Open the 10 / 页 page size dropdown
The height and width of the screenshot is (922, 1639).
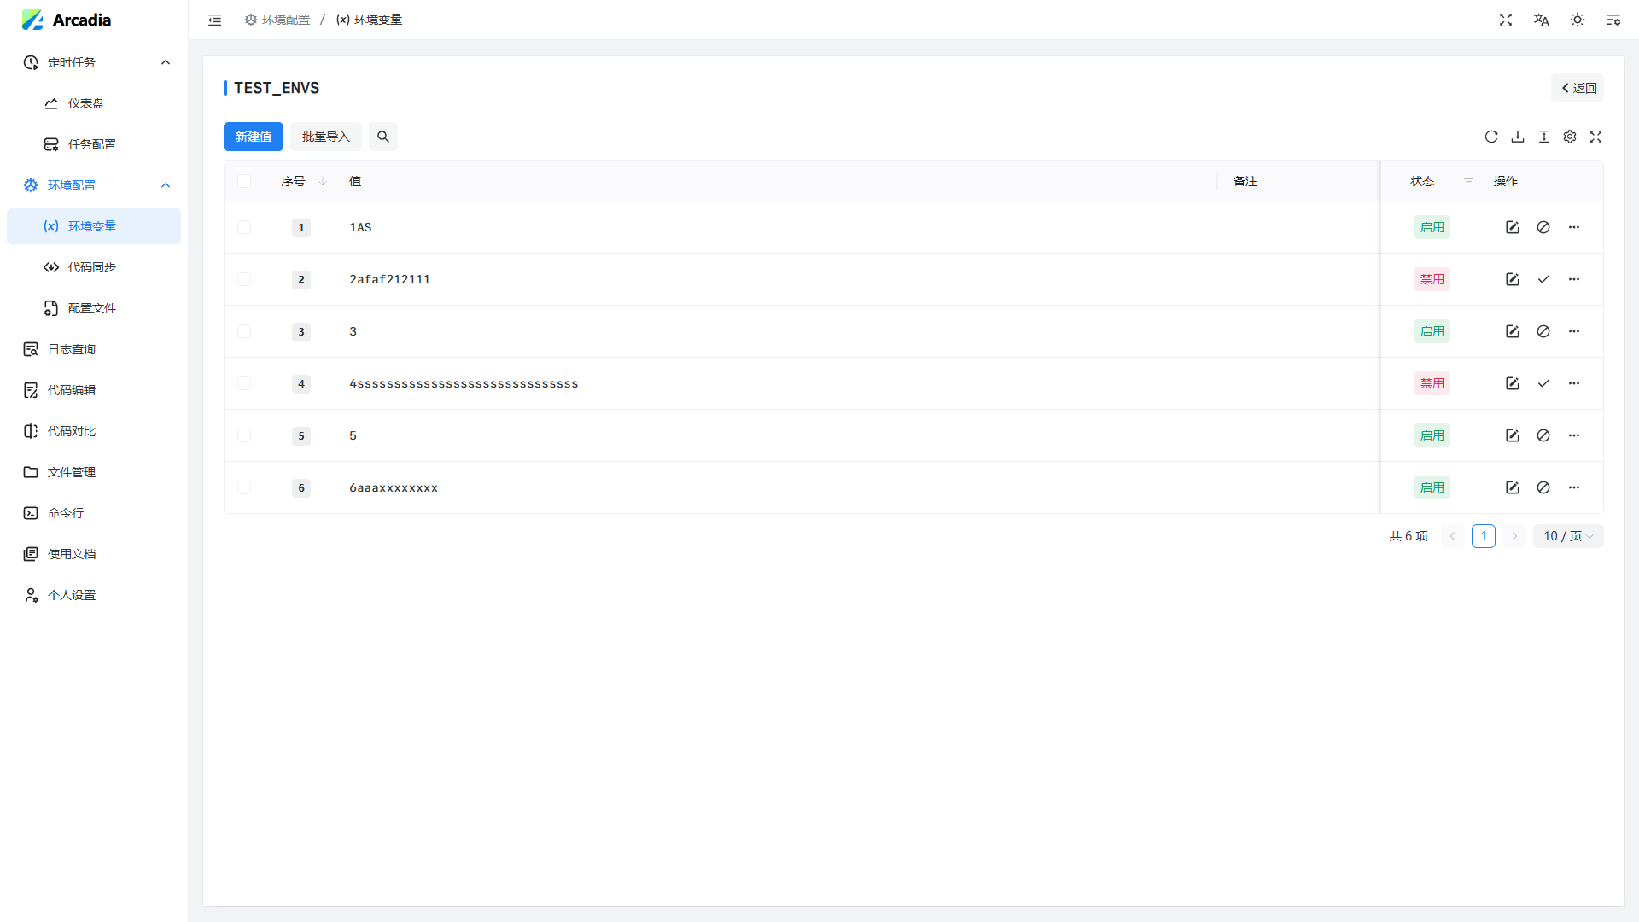pos(1568,536)
